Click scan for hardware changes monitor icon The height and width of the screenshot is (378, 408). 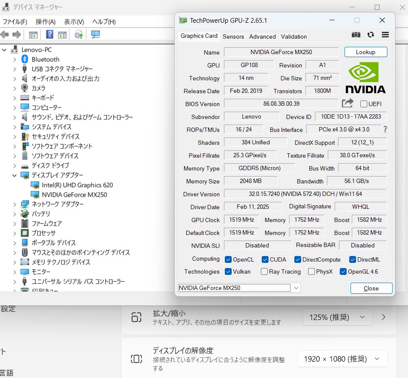coord(96,34)
